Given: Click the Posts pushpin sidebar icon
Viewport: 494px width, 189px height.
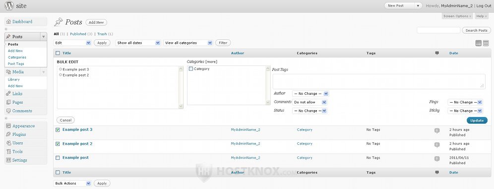Looking at the screenshot, I should tap(8, 37).
